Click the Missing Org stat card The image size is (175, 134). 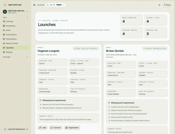click(156, 33)
